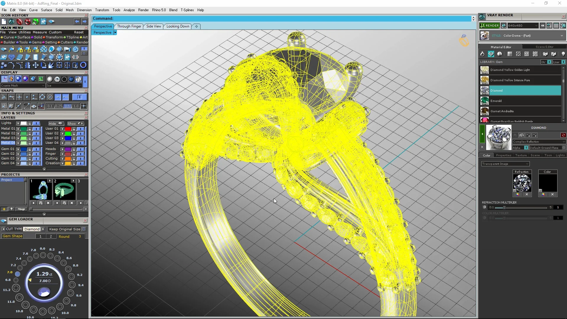Toggle the Alpha switch
The height and width of the screenshot is (319, 567).
click(x=526, y=148)
